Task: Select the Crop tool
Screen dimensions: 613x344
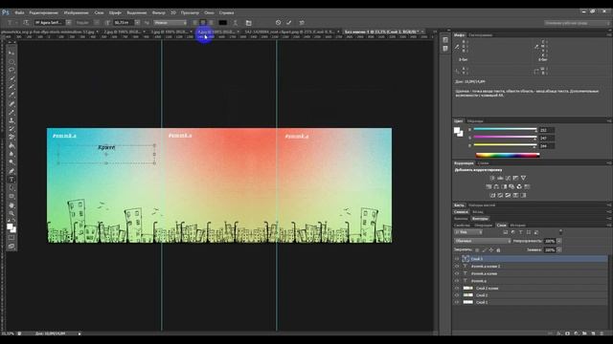Action: [11, 87]
